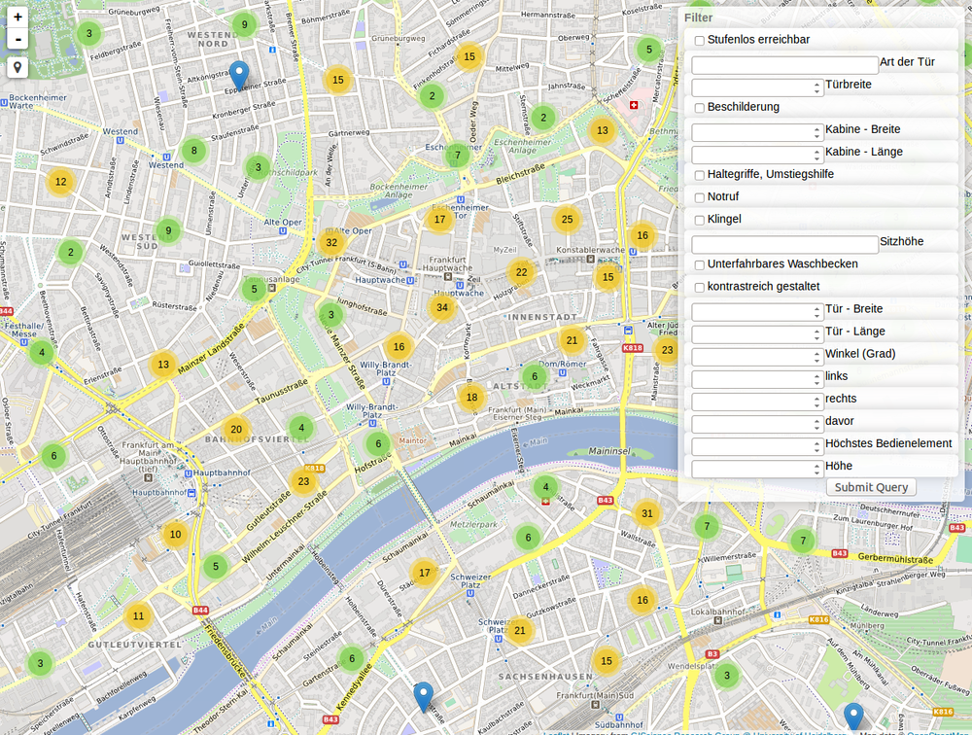Click the Winkel (Grad) spinner control
972x735 pixels.
click(816, 357)
